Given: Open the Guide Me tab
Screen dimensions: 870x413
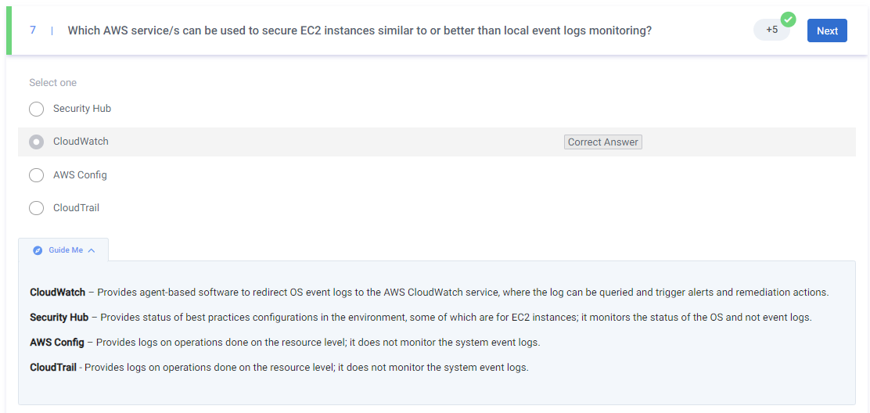Looking at the screenshot, I should click(x=64, y=250).
